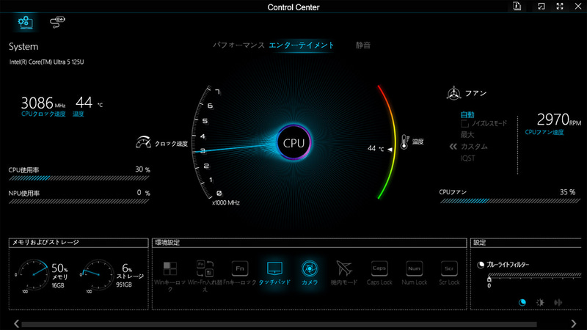
Task: Select the IQST fan option
Action: click(x=467, y=158)
